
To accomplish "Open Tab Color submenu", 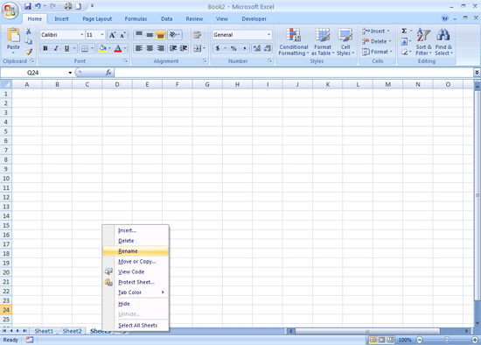I will [x=136, y=292].
